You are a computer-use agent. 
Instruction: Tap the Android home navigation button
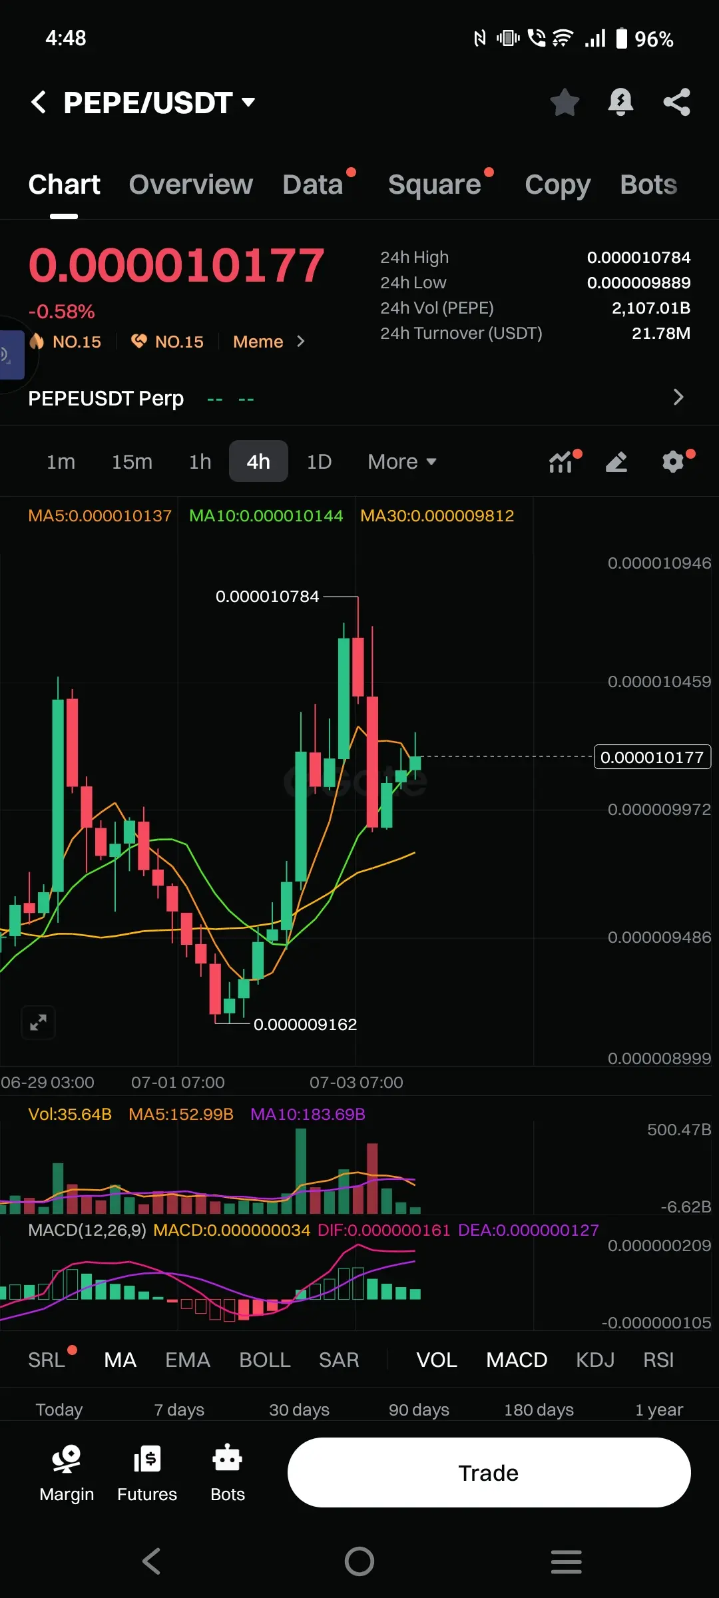(x=359, y=1561)
